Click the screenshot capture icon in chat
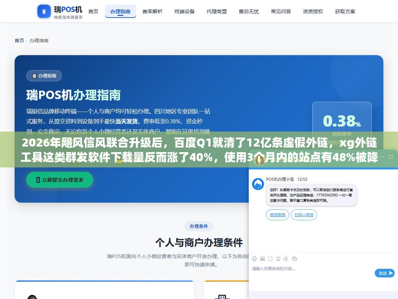The width and height of the screenshot is (398, 299). 270,259
